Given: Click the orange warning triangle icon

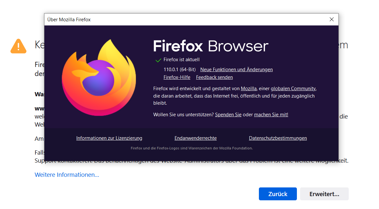Looking at the screenshot, I should [x=18, y=46].
